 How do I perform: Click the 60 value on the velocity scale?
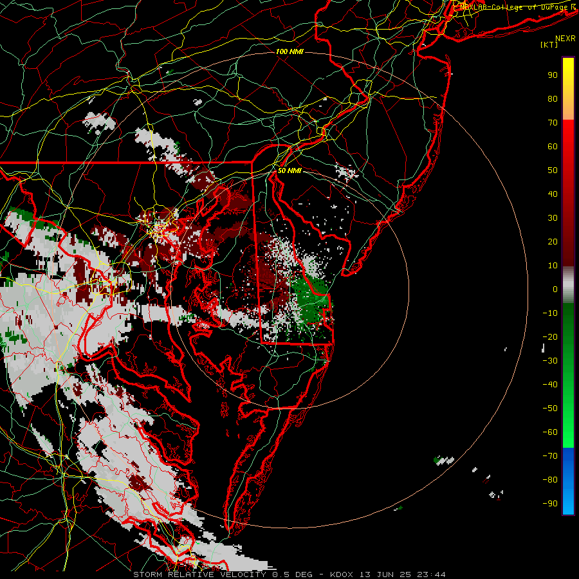(553, 147)
